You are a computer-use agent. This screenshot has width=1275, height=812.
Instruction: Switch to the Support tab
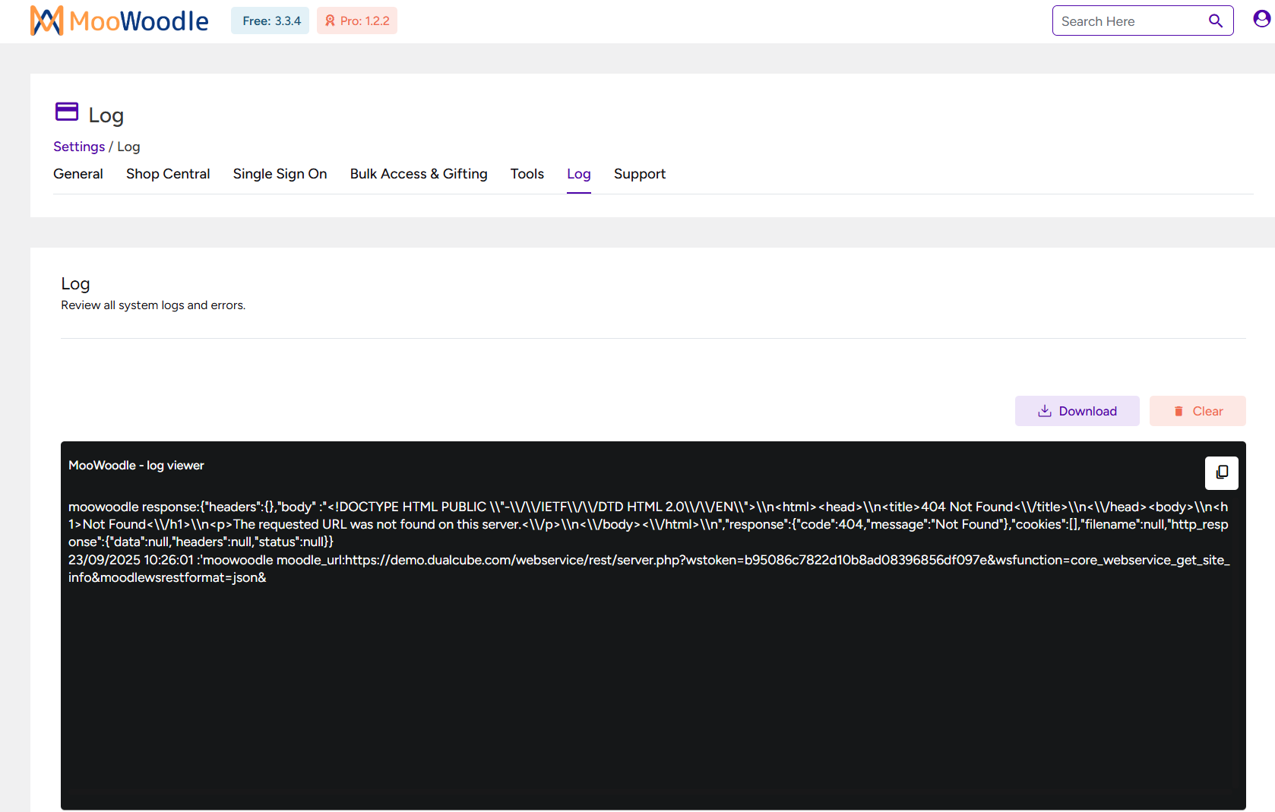click(x=639, y=174)
